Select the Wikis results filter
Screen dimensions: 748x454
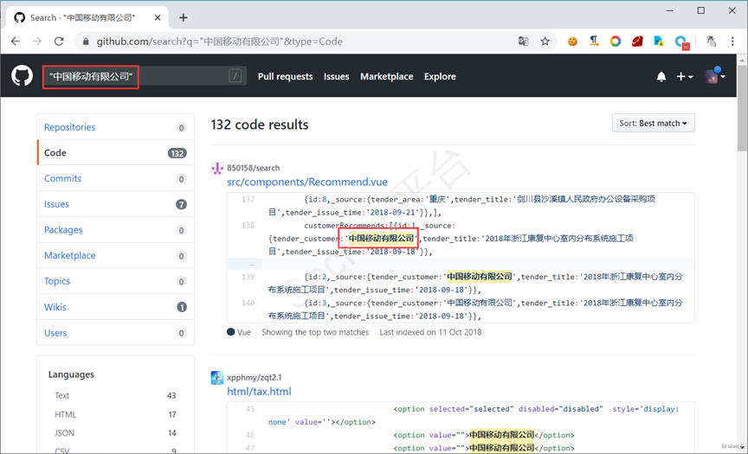(55, 307)
